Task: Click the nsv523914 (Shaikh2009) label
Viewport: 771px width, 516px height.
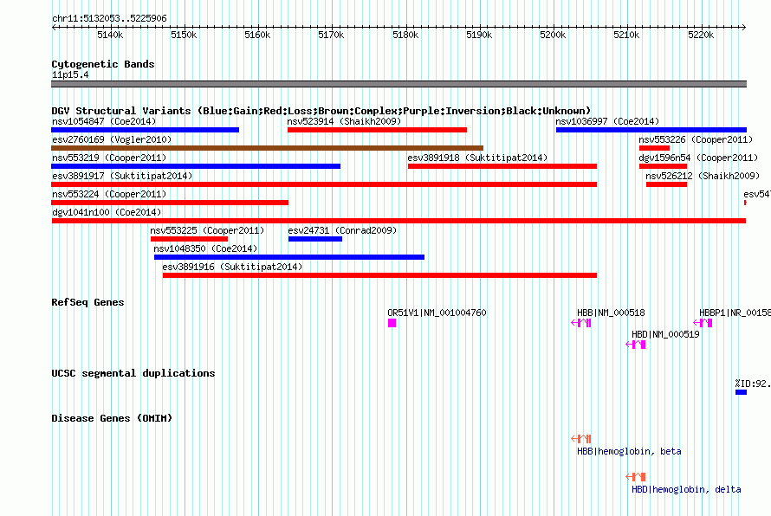Action: pos(344,121)
